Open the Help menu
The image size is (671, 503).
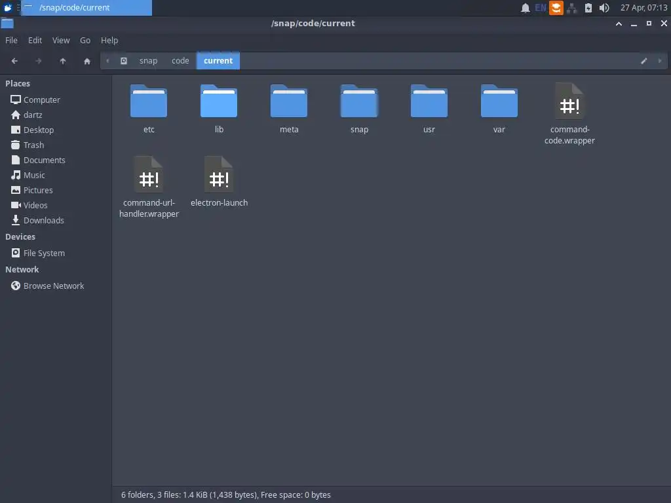click(109, 40)
